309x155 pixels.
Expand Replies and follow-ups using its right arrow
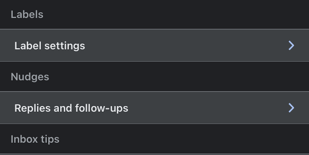(x=291, y=108)
